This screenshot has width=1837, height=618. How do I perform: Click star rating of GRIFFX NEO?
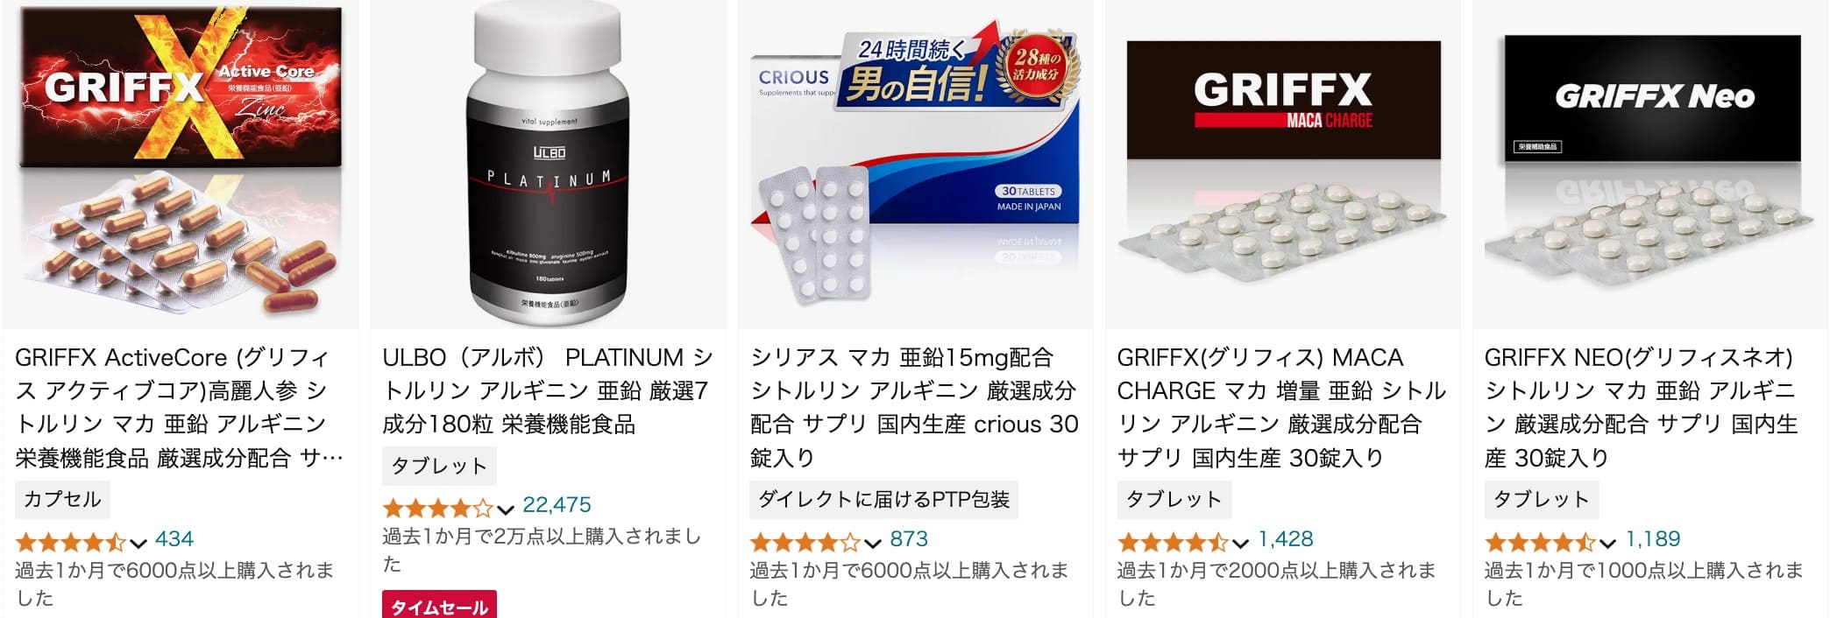pyautogui.click(x=1541, y=542)
